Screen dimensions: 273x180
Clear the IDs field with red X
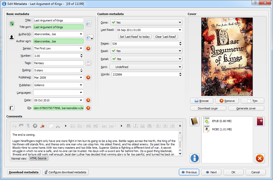(x=88, y=108)
